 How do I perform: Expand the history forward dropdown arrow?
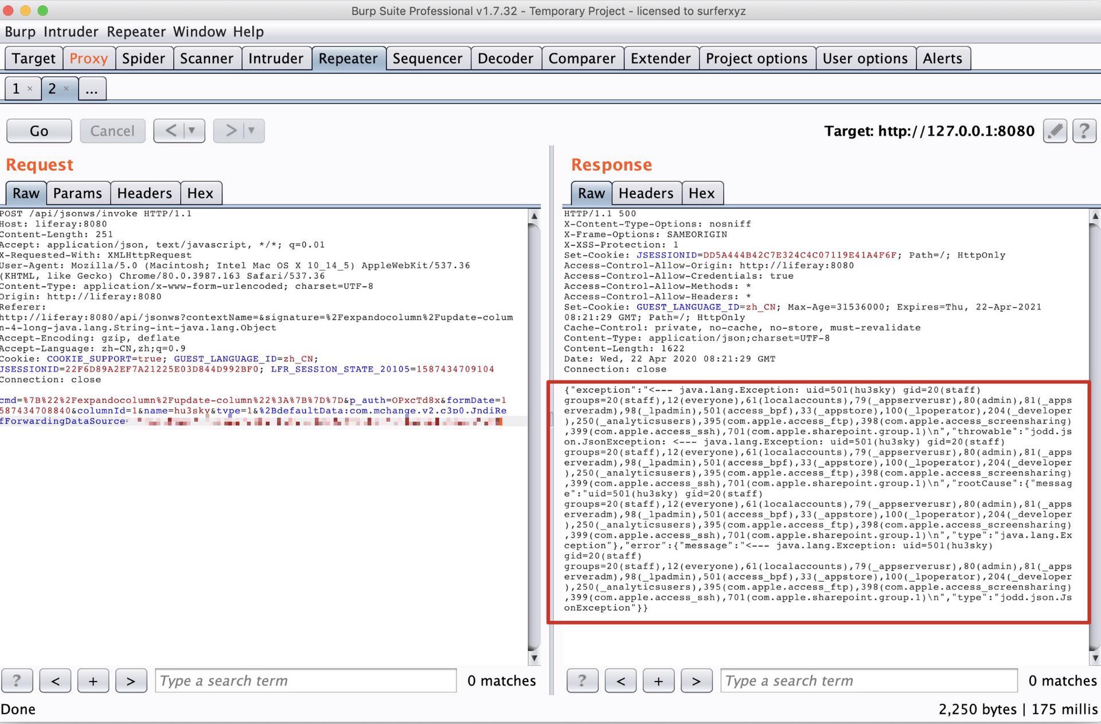pyautogui.click(x=251, y=131)
